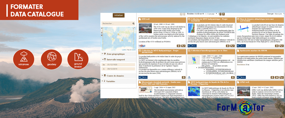Open the map layers control

click(102, 35)
